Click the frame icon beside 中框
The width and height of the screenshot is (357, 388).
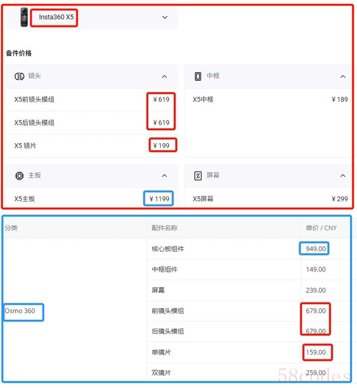point(198,76)
